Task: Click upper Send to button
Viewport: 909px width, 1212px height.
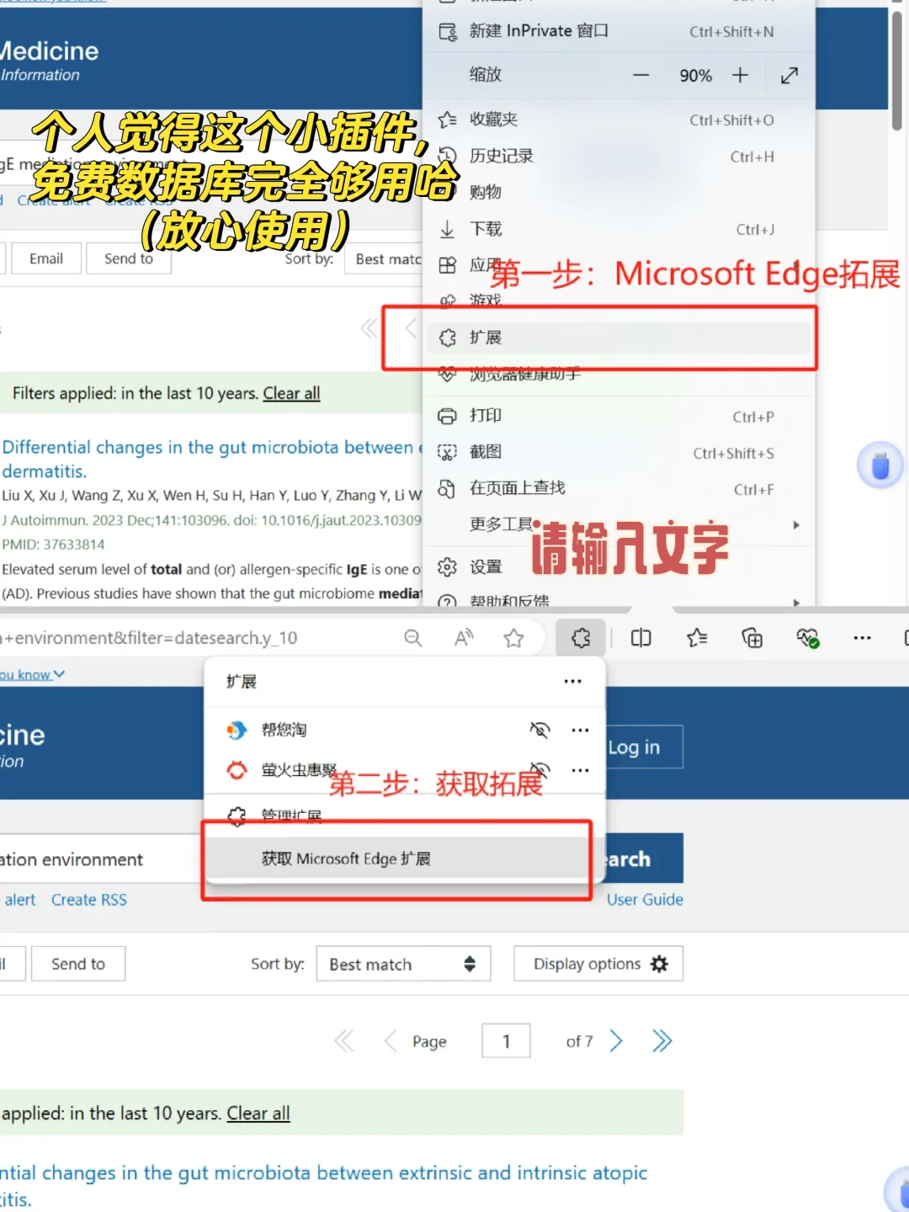Action: (x=129, y=258)
